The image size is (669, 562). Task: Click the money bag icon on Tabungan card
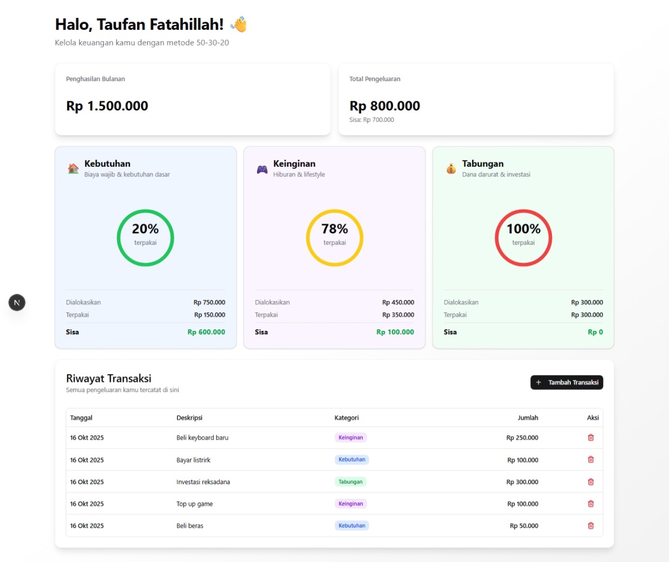(450, 168)
